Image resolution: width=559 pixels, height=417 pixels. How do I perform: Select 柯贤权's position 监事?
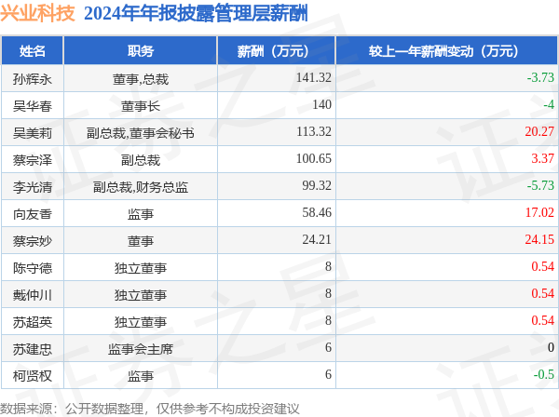[141, 376]
